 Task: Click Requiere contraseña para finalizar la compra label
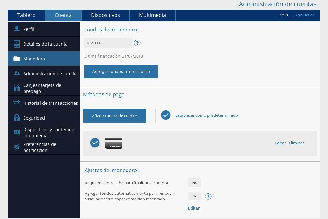(x=126, y=183)
